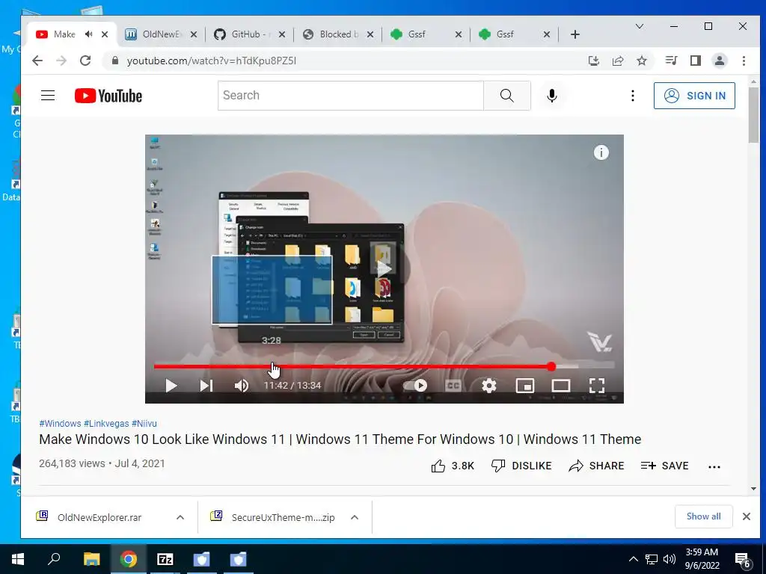766x574 pixels.
Task: Open the #Linkvegas hashtag link
Action: pos(106,424)
